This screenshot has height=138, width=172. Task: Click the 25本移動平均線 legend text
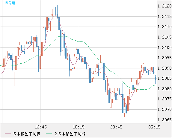click(70, 134)
